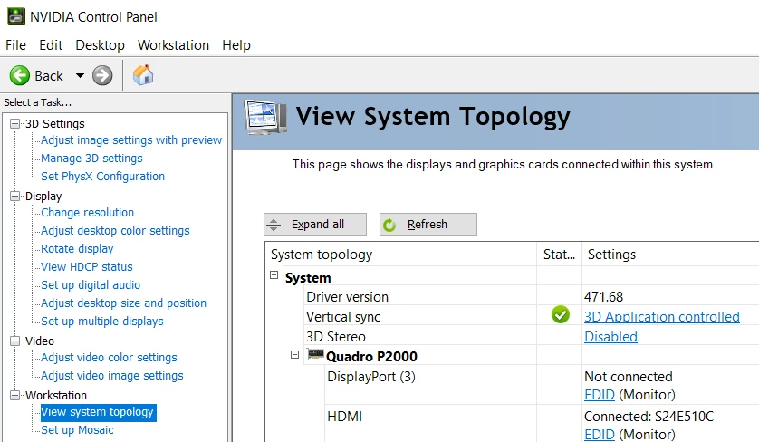This screenshot has width=759, height=442.
Task: Click the Back button label
Action: click(49, 76)
